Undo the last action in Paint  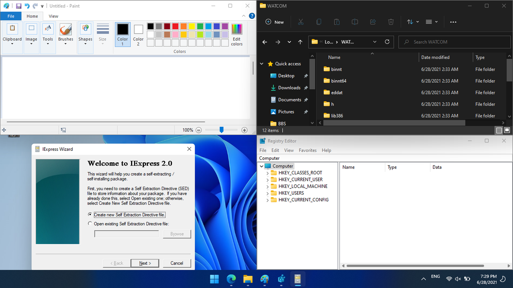[27, 6]
